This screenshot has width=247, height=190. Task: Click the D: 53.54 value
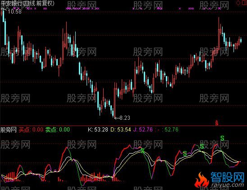[121, 130]
